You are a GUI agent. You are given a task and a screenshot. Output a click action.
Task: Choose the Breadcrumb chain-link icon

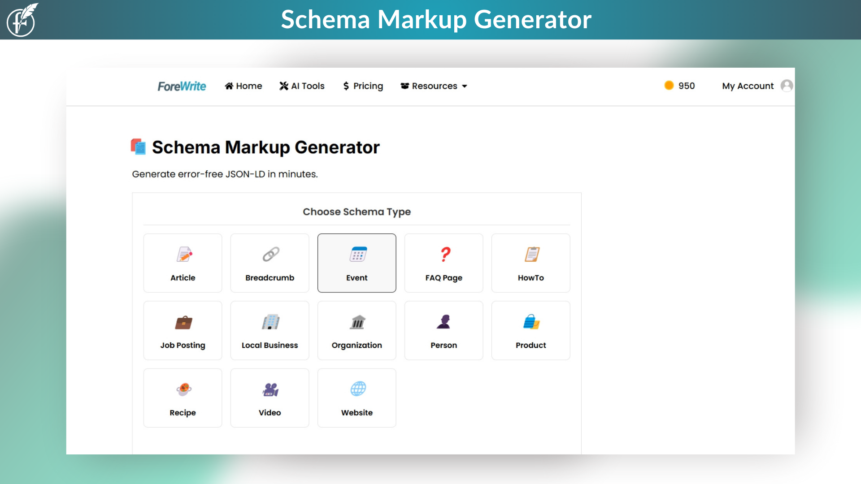click(x=270, y=255)
